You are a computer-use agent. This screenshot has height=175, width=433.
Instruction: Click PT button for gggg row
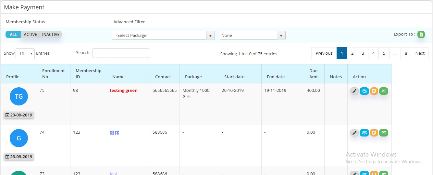[x=384, y=133]
